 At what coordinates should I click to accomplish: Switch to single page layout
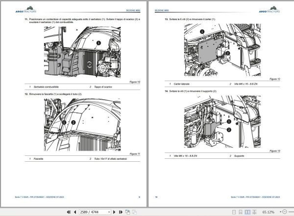pos(234,212)
